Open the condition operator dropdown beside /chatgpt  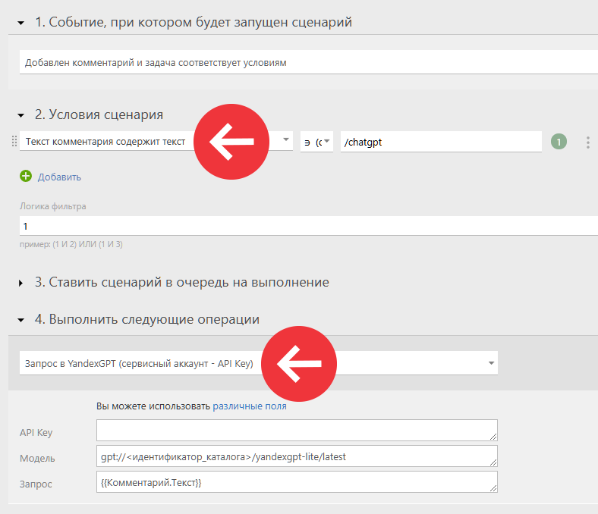[316, 142]
